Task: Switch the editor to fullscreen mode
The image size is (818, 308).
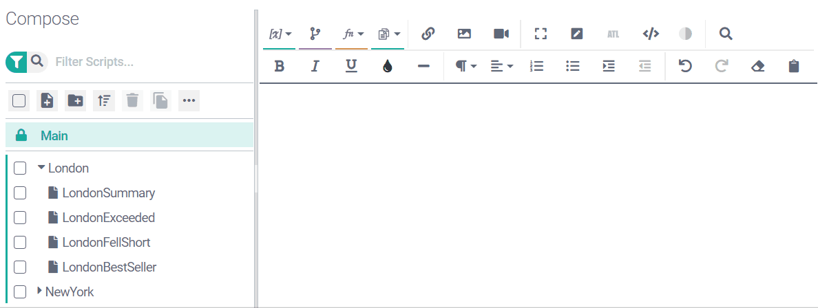Action: pyautogui.click(x=541, y=34)
